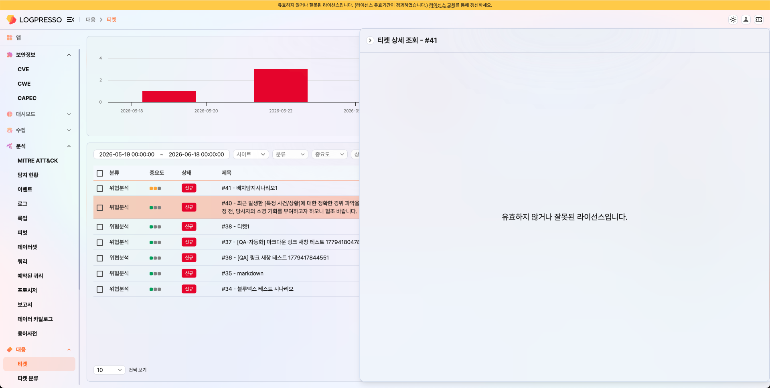Open 용어사전 menu item
Image resolution: width=770 pixels, height=388 pixels.
coord(27,334)
